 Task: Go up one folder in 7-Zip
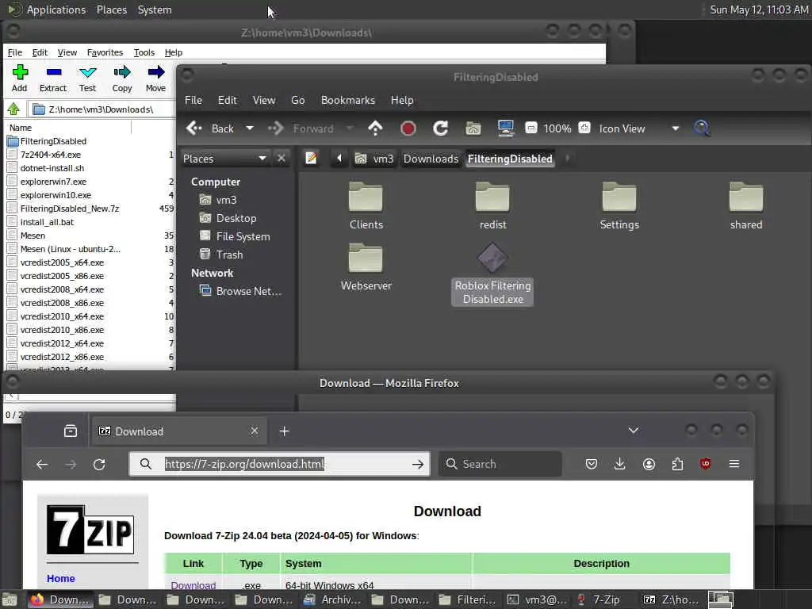coord(13,109)
